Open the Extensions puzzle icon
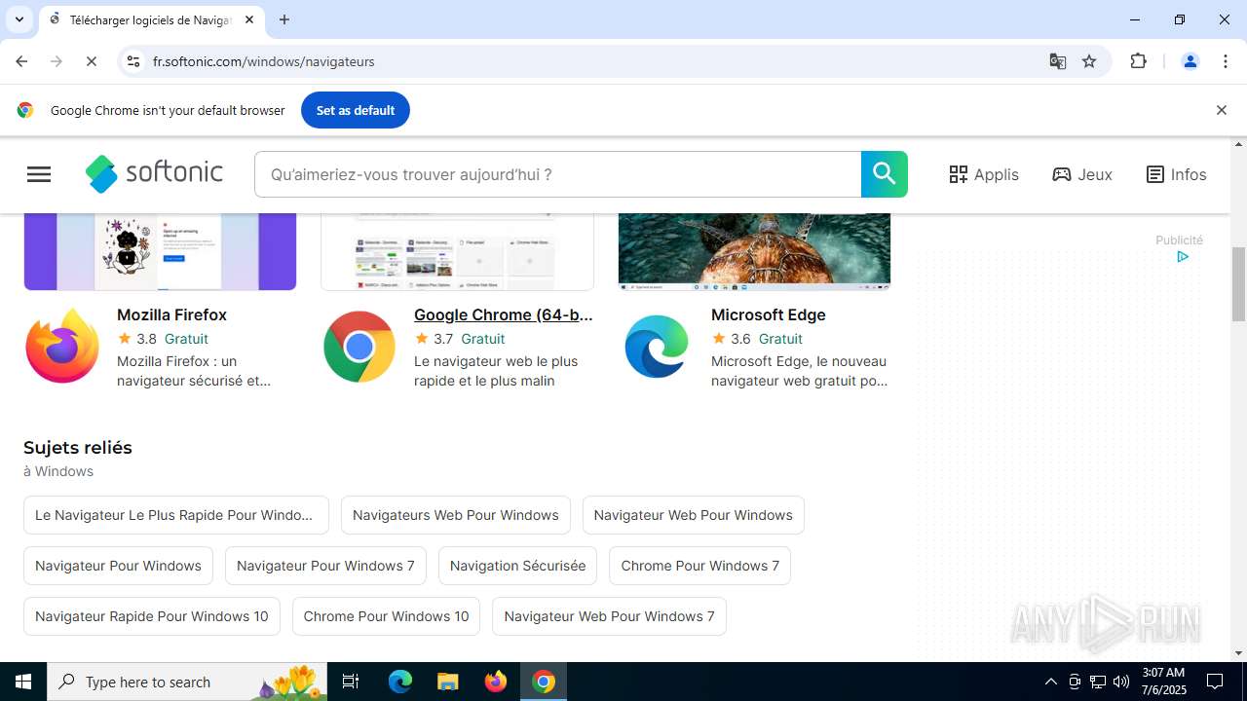 click(1138, 61)
